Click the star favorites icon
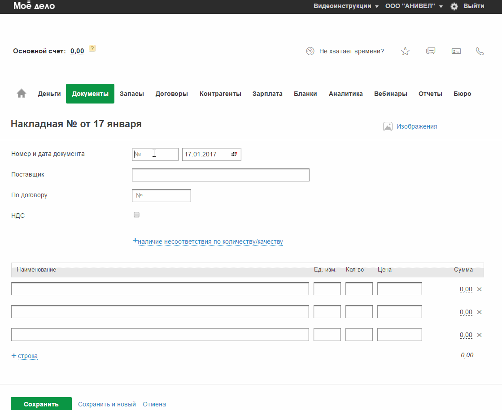The height and width of the screenshot is (410, 502). (405, 51)
